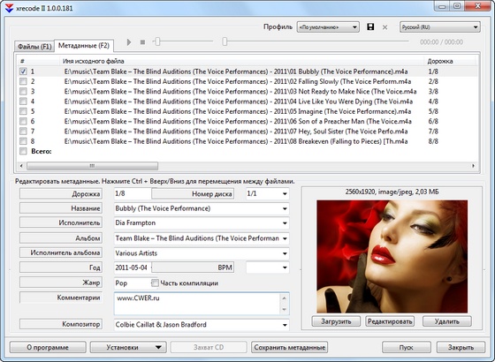Click the xrecode logo in title bar
The width and height of the screenshot is (495, 362).
pyautogui.click(x=9, y=9)
